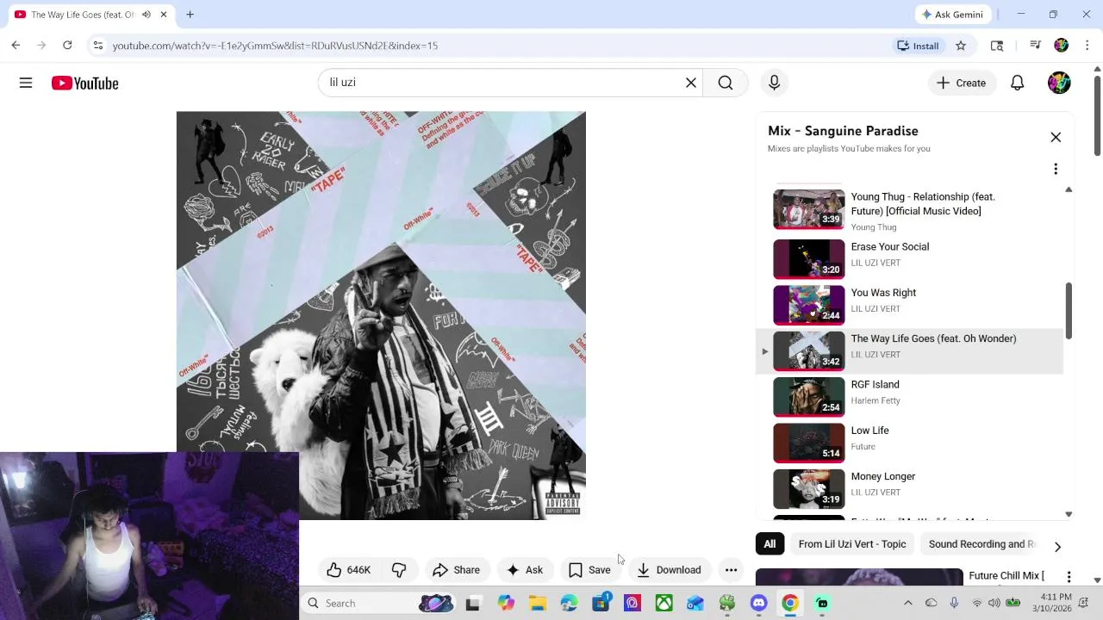Open YouTube account avatar menu
The height and width of the screenshot is (620, 1103).
click(1059, 83)
